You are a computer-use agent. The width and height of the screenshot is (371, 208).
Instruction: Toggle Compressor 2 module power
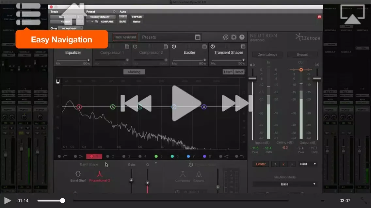(x=135, y=47)
